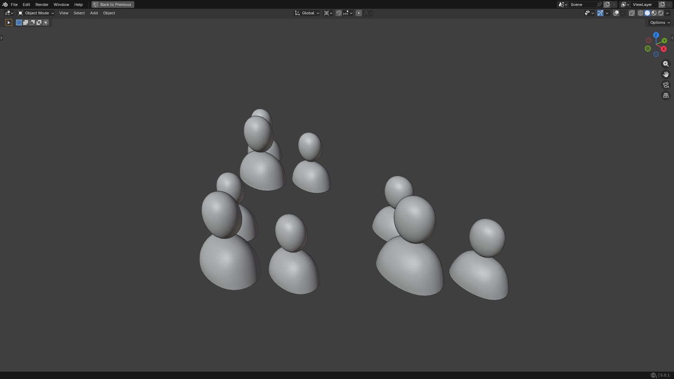Add new ViewLayer copy icon
Viewport: 674px width, 379px height.
[x=662, y=5]
